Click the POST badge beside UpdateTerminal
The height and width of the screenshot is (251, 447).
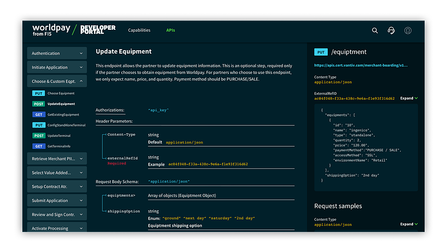point(38,135)
